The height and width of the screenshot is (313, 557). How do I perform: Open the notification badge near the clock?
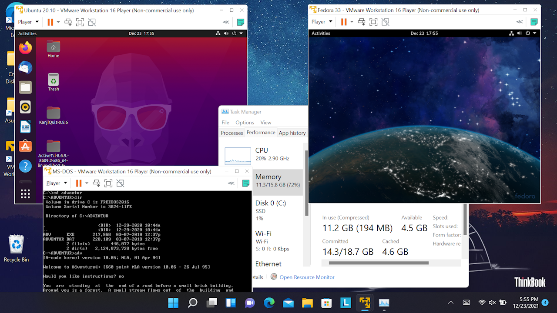point(545,303)
